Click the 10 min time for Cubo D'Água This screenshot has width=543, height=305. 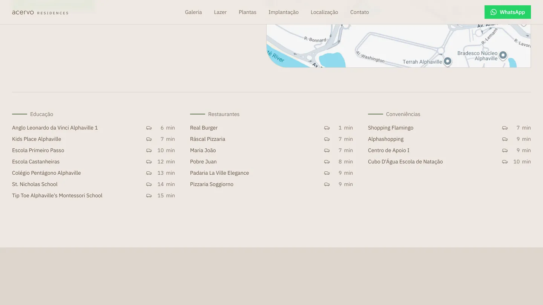522,162
